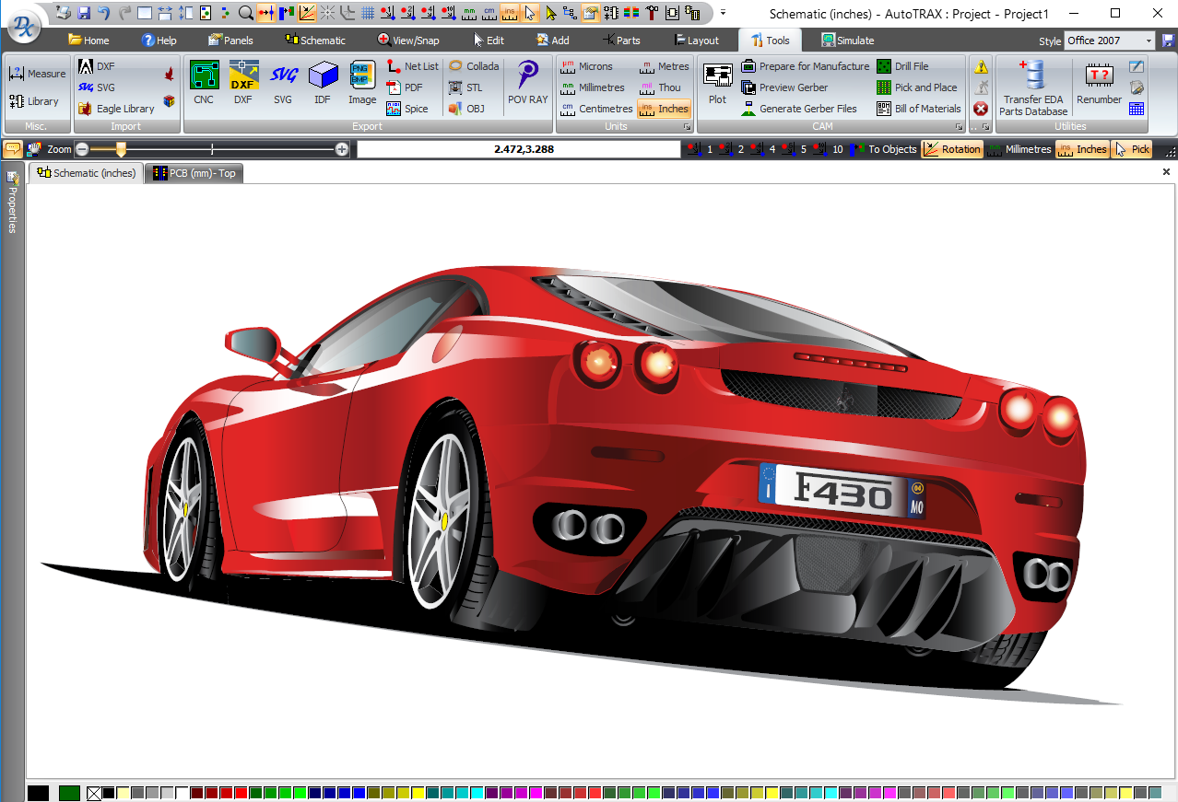
Task: Open the quick access toolbar customize arrow
Action: [x=723, y=13]
